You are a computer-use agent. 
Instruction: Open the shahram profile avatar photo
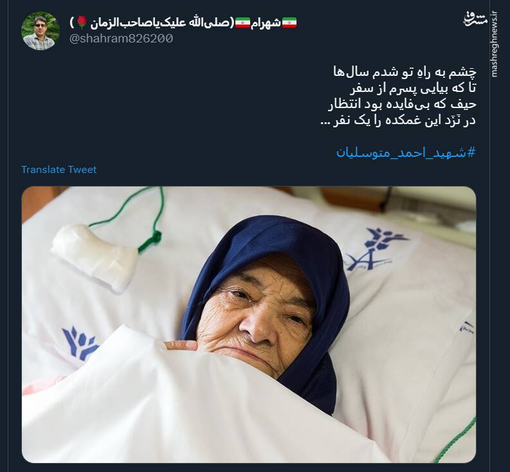pos(41,32)
